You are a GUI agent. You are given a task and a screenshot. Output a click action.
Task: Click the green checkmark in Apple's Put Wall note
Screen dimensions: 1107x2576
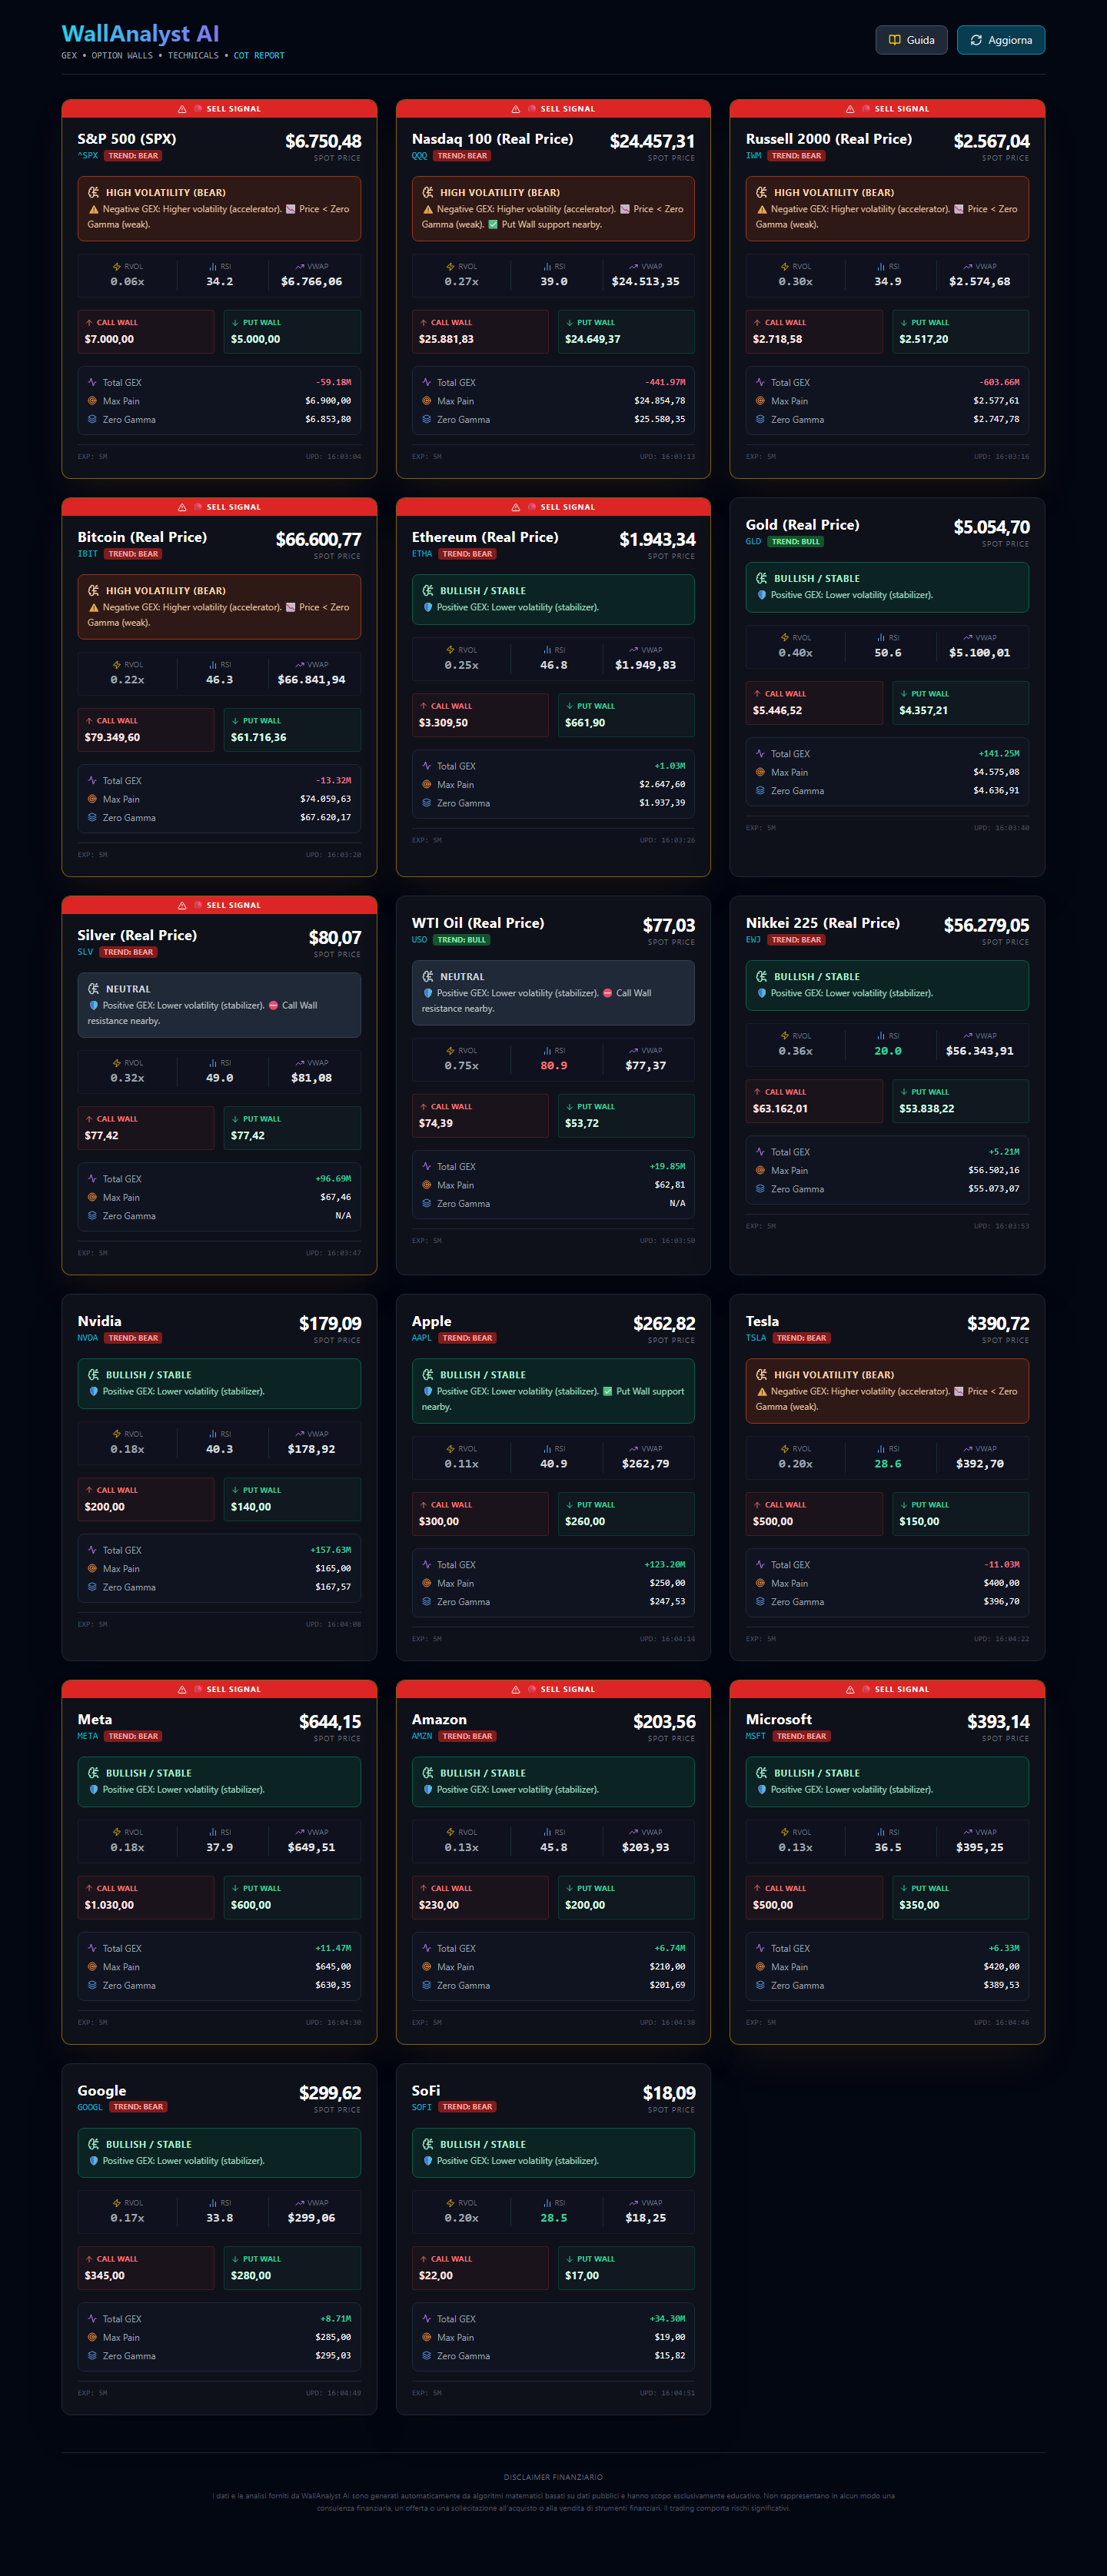pos(607,1391)
